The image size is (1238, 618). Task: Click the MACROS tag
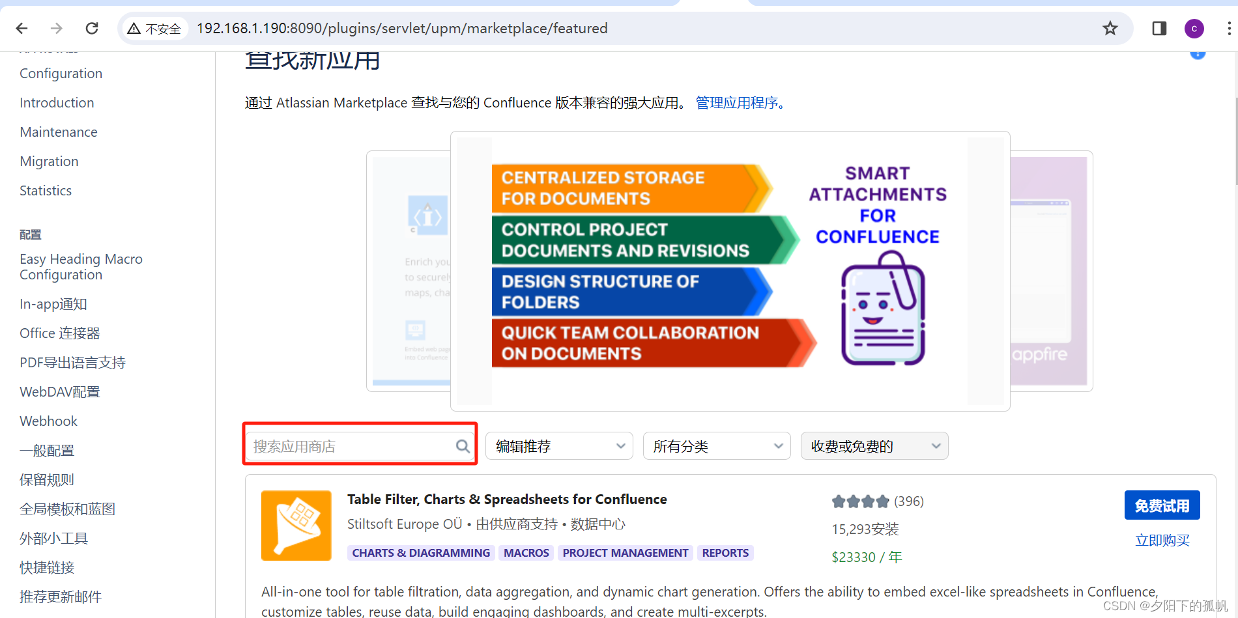[x=526, y=553]
